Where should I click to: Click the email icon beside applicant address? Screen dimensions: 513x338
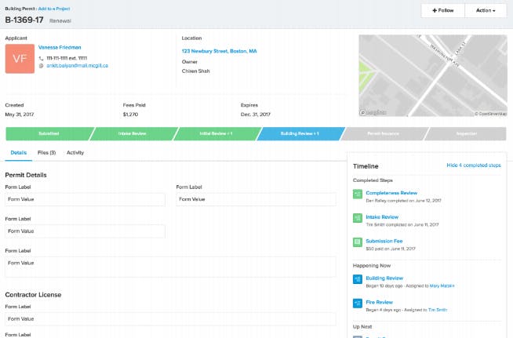tap(42, 66)
